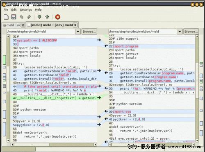The width and height of the screenshot is (205, 152).
Task: Click left pane horizontal scroll left arrow
Action: [12, 145]
